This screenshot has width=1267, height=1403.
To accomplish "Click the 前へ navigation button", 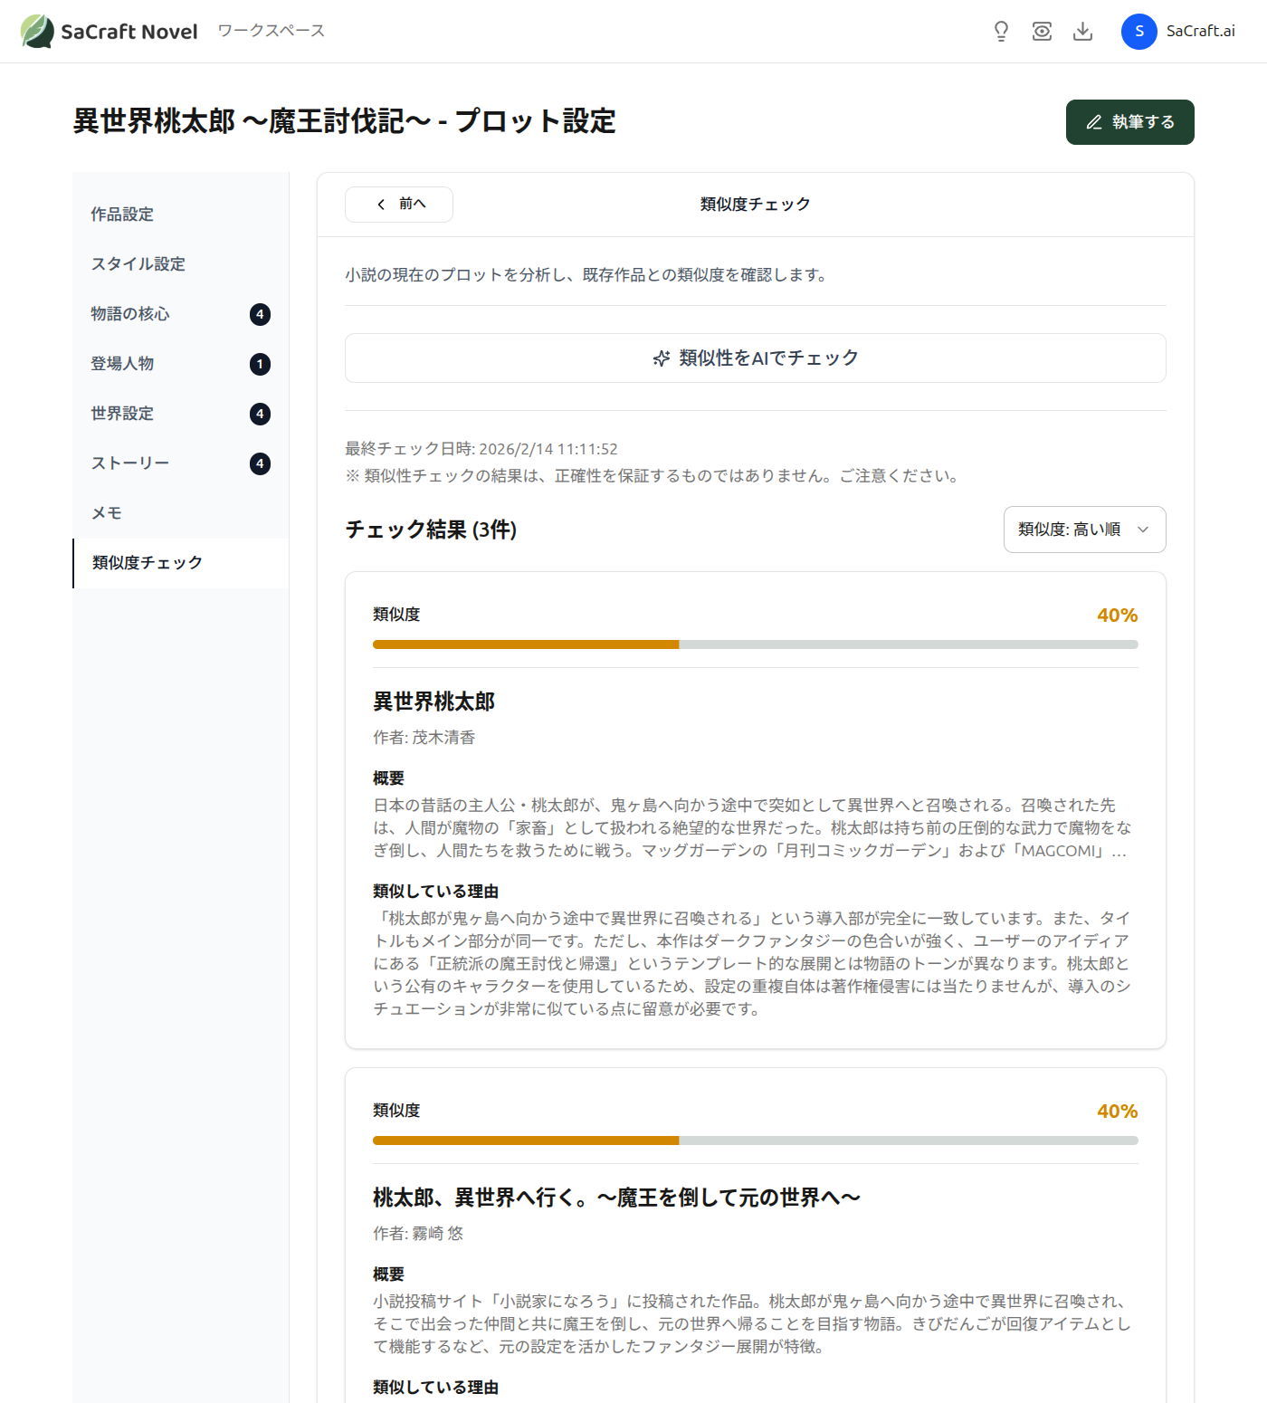I will [398, 204].
